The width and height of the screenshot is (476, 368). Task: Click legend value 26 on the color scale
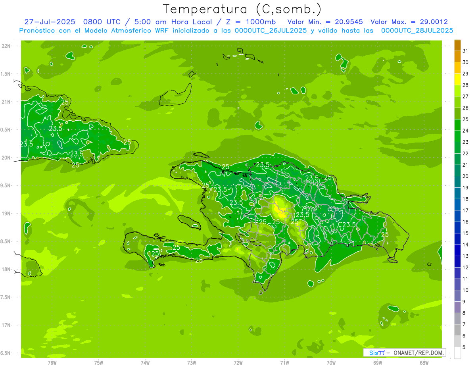[465, 108]
